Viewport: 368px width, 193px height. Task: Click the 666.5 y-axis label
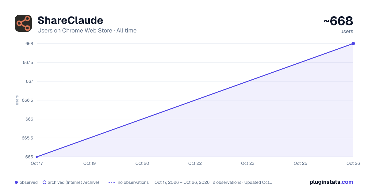28,100
